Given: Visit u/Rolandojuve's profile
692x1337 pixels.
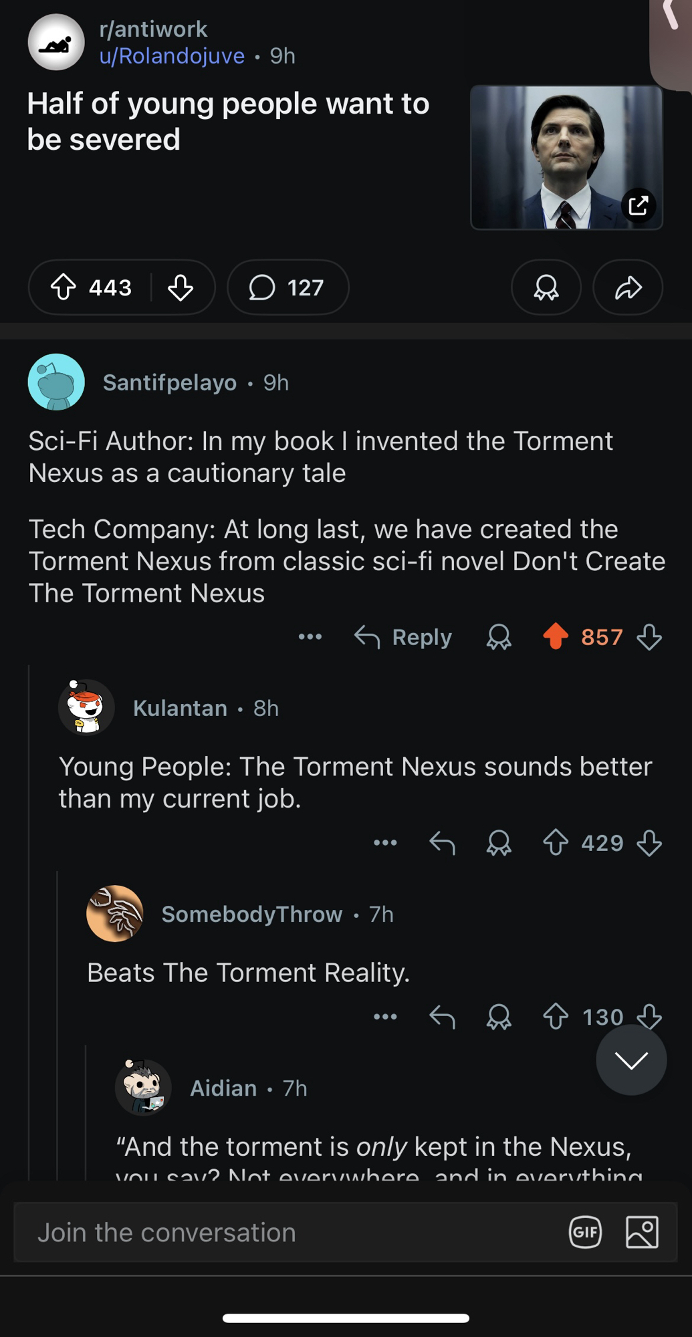Looking at the screenshot, I should click(172, 56).
